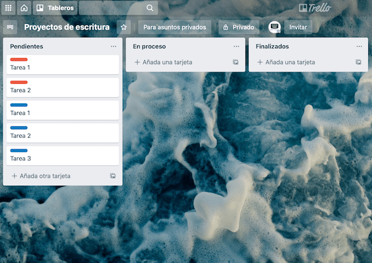Viewport: 372px width, 263px height.
Task: Open red-labeled Tarea 2 card
Action: pos(63,87)
